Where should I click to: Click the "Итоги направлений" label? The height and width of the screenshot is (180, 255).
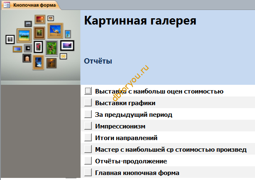click(x=126, y=138)
